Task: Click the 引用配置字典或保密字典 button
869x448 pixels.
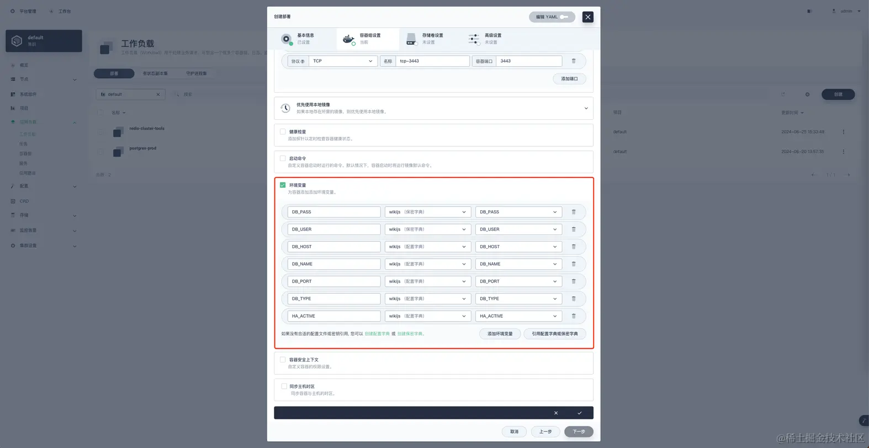Action: click(554, 334)
